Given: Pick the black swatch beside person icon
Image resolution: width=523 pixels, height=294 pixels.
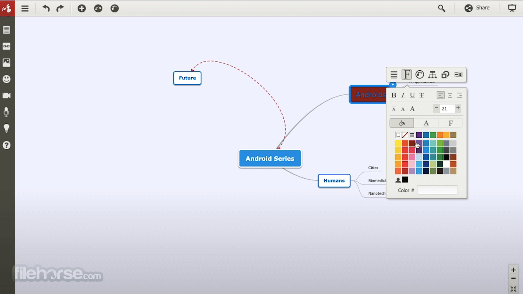Looking at the screenshot, I should 405,180.
